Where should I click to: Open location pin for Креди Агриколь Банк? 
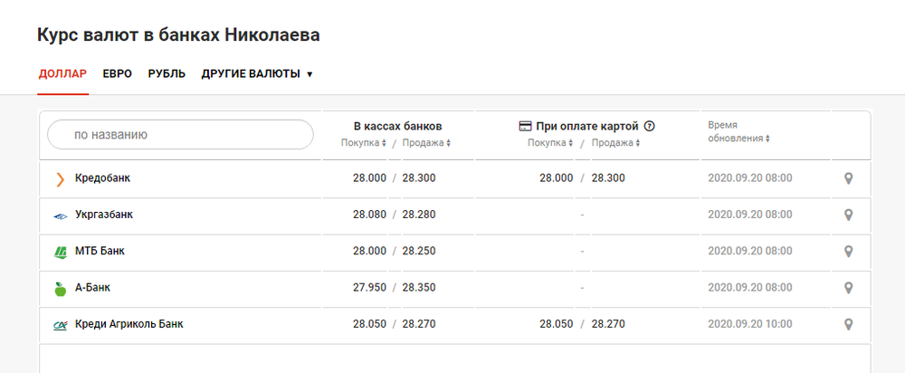848,324
